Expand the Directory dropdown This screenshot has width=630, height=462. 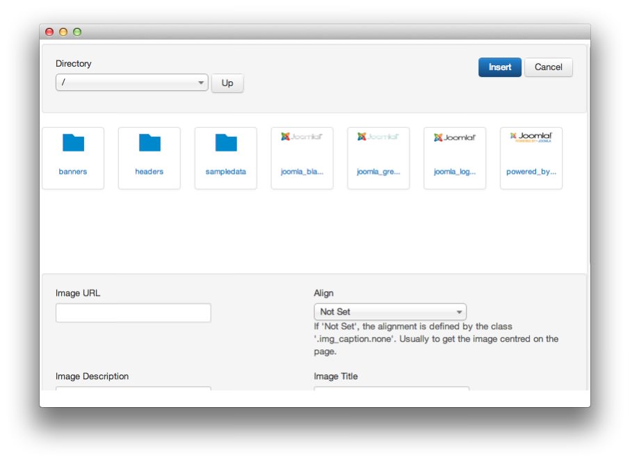click(x=132, y=83)
